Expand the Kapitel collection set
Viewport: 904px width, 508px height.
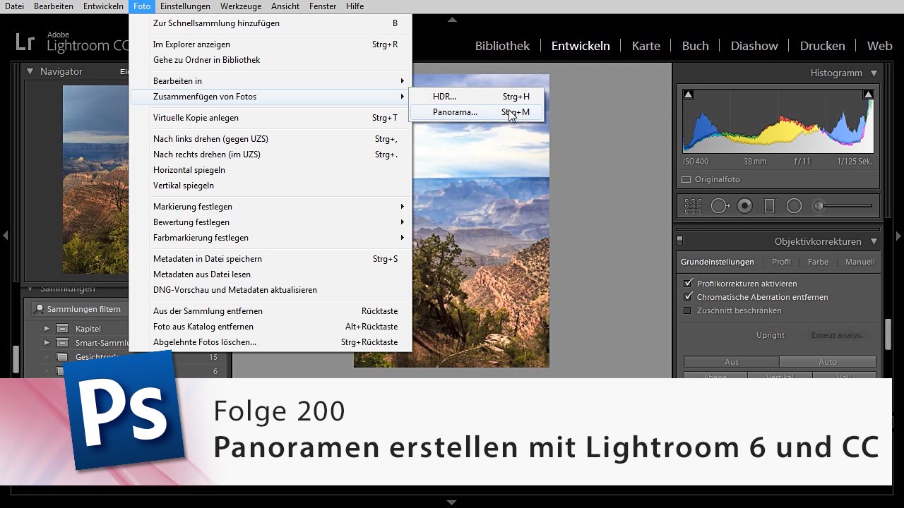(47, 329)
